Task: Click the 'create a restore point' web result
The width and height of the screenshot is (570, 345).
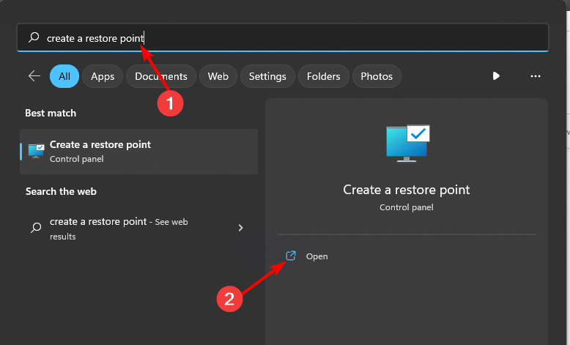Action: [x=132, y=228]
